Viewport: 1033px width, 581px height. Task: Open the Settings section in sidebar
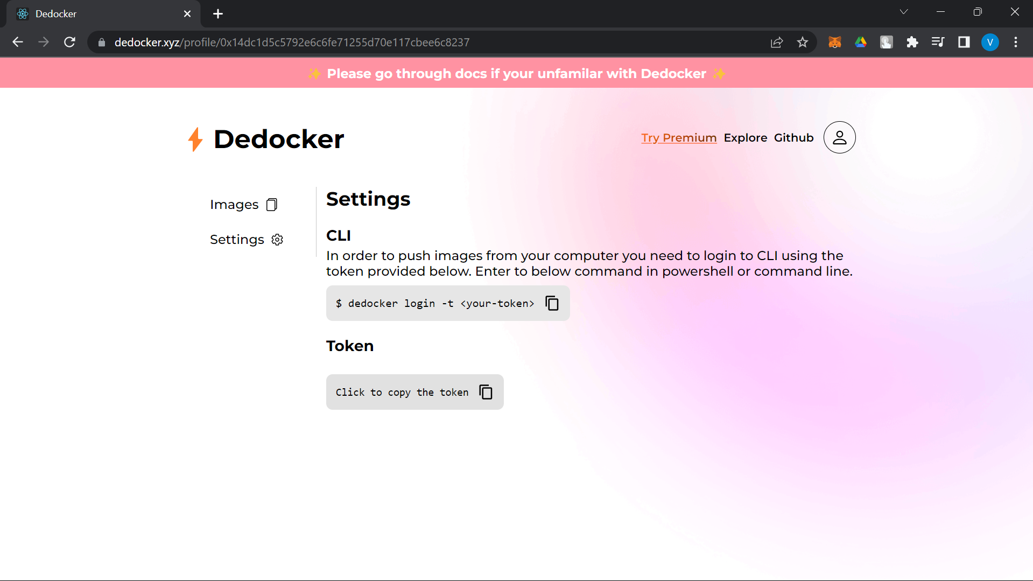tap(247, 240)
